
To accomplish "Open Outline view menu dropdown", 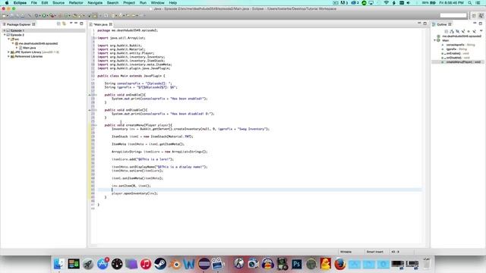I will click(x=481, y=31).
